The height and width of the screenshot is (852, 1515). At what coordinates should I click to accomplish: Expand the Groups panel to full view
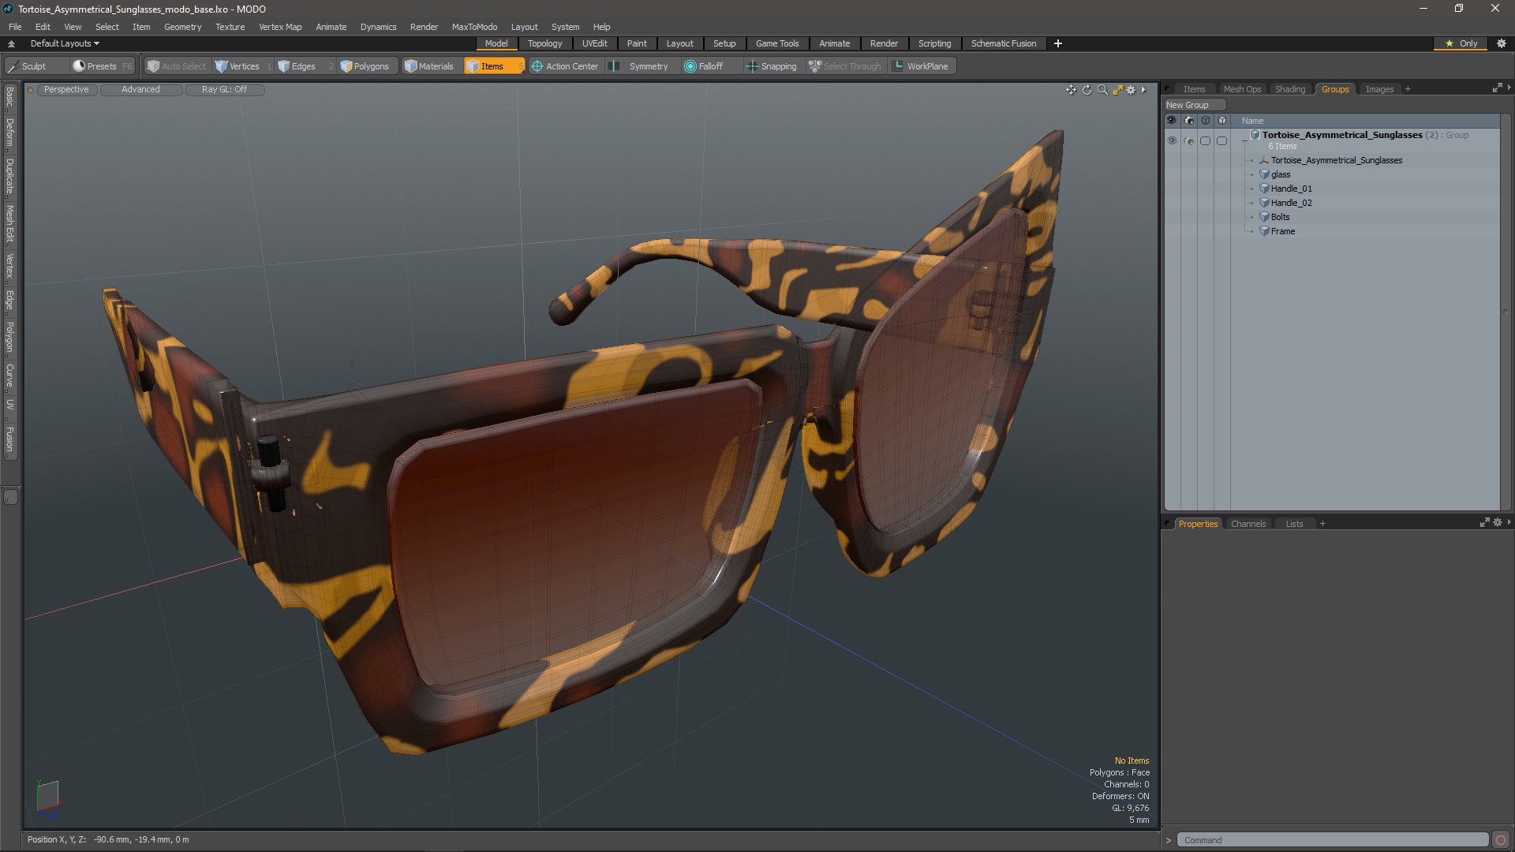(1497, 88)
